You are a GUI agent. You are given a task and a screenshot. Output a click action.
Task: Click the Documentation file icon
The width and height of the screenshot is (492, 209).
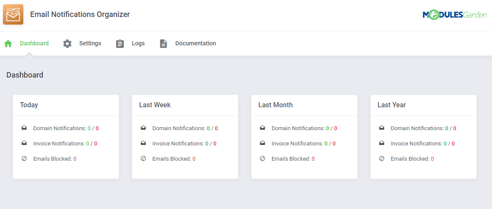coord(163,44)
